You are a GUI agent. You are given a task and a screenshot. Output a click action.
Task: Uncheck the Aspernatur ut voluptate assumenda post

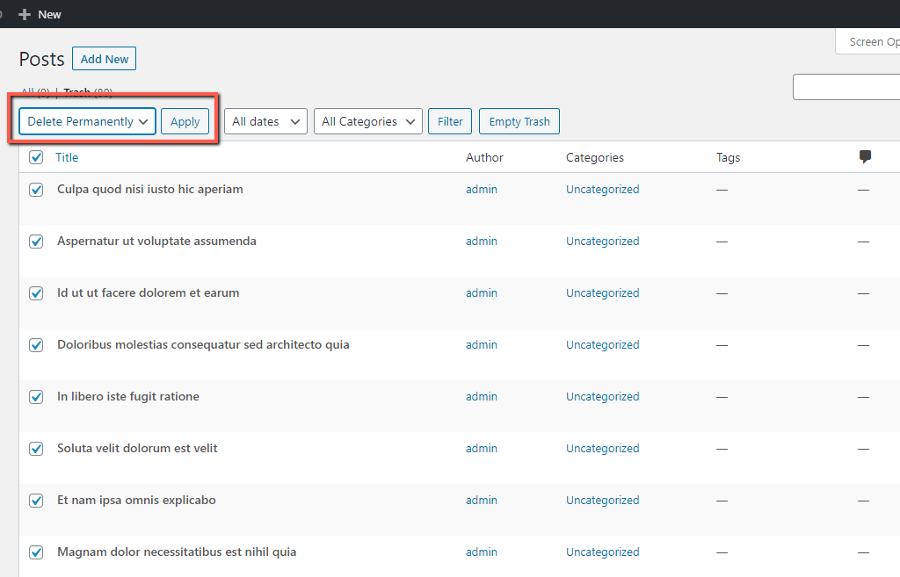[36, 242]
